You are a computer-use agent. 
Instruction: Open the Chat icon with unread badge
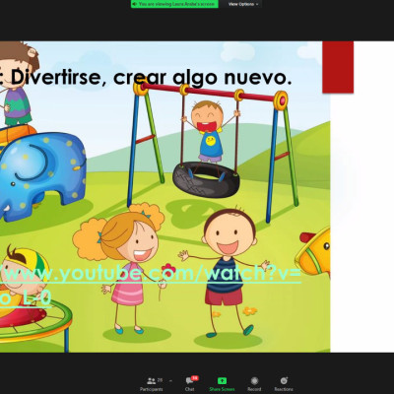(x=190, y=381)
